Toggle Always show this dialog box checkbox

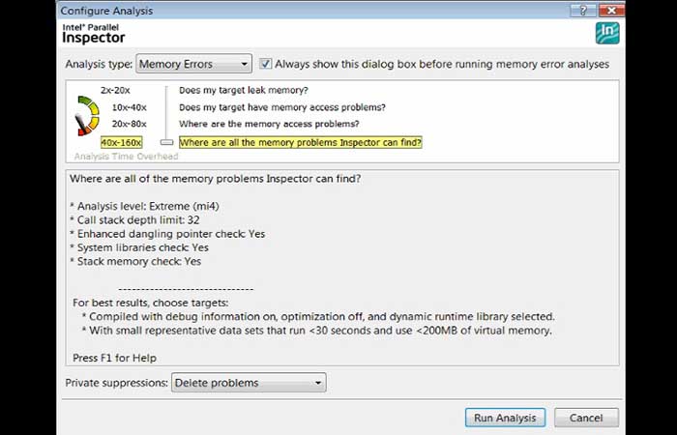[x=266, y=64]
